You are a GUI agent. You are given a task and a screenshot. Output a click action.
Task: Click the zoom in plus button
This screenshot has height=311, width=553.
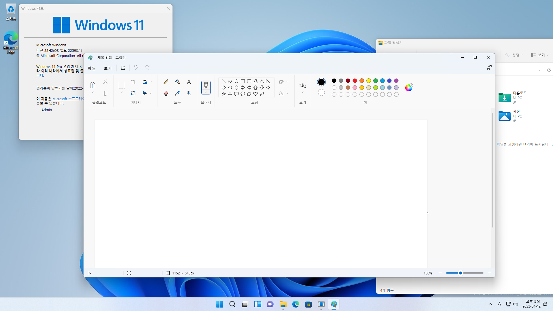[x=489, y=273]
